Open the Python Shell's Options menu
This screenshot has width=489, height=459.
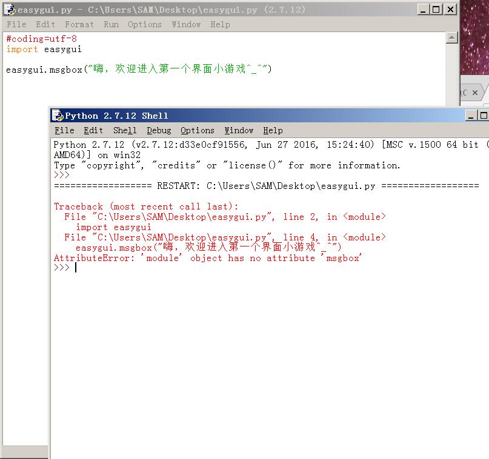click(x=198, y=130)
